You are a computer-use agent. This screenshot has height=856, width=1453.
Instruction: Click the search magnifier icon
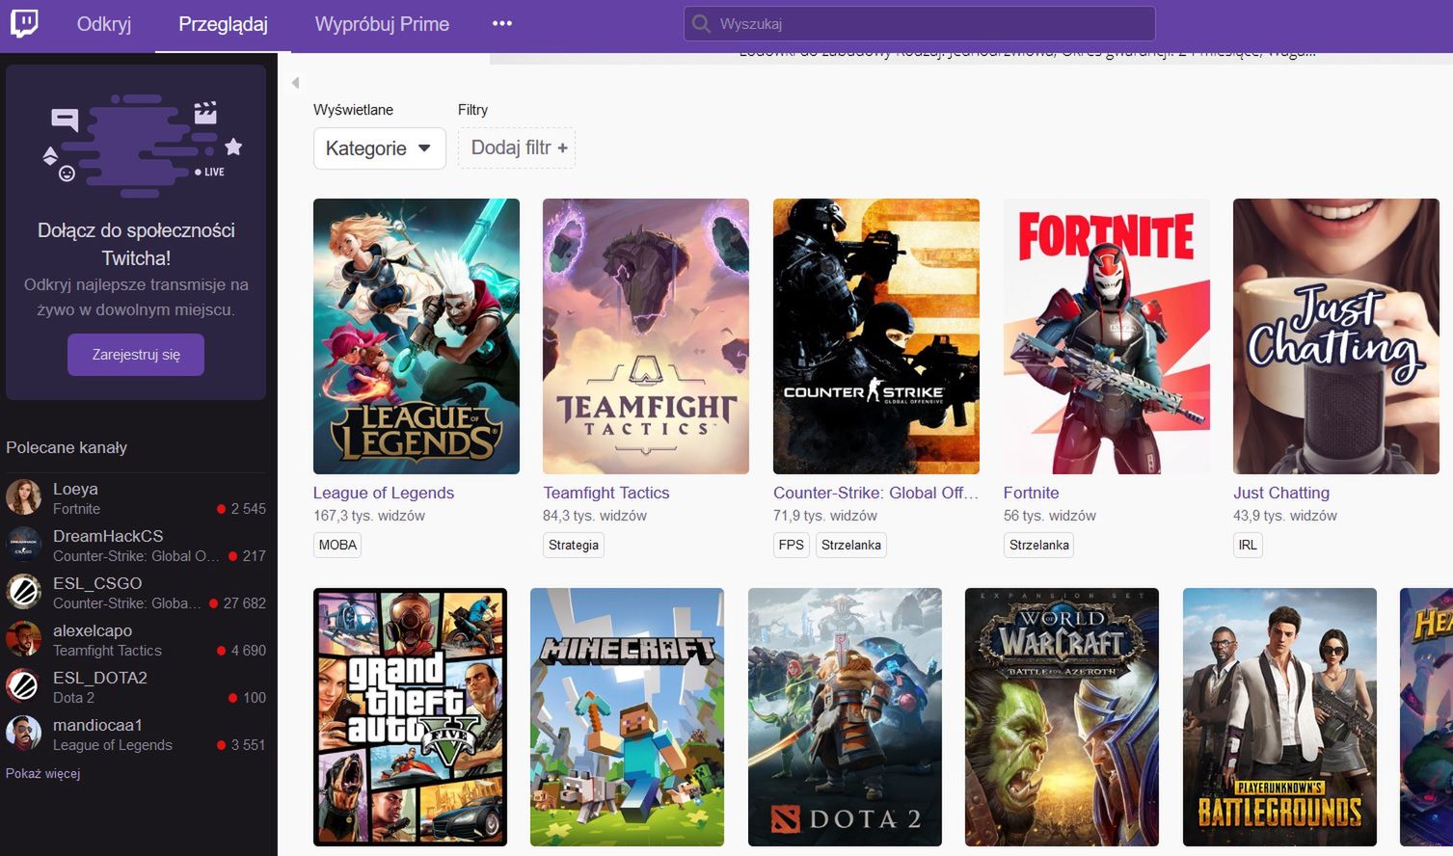(x=702, y=24)
